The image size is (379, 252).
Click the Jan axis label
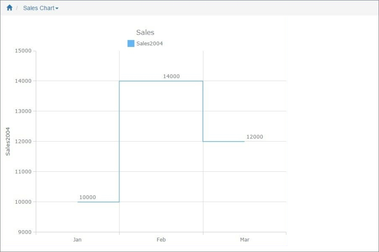[77, 239]
